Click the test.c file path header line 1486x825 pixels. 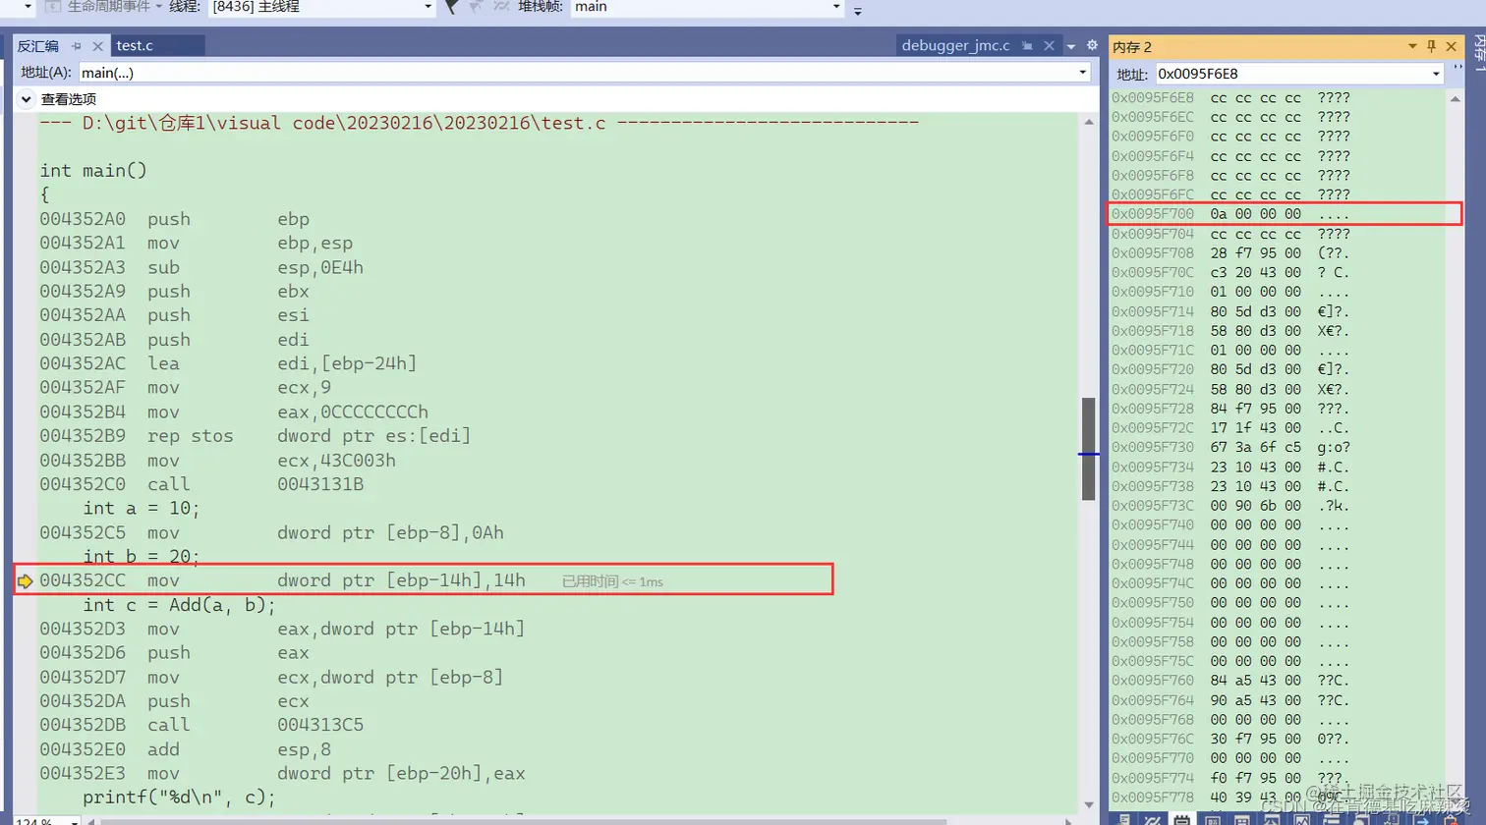point(479,123)
